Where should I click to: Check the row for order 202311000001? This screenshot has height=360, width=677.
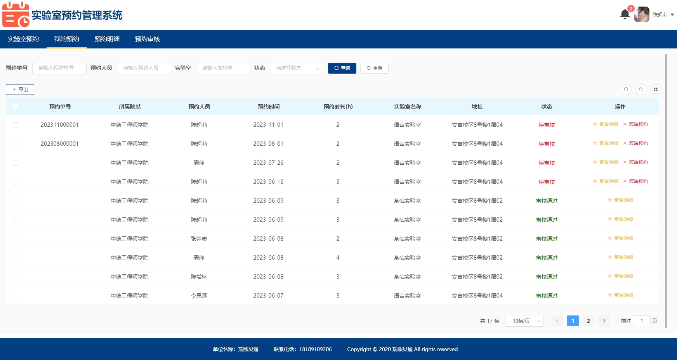16,125
